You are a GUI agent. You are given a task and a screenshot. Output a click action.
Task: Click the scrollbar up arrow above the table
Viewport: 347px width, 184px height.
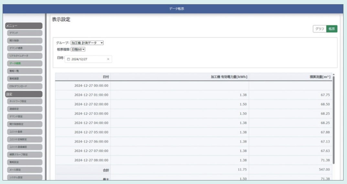pyautogui.click(x=333, y=74)
